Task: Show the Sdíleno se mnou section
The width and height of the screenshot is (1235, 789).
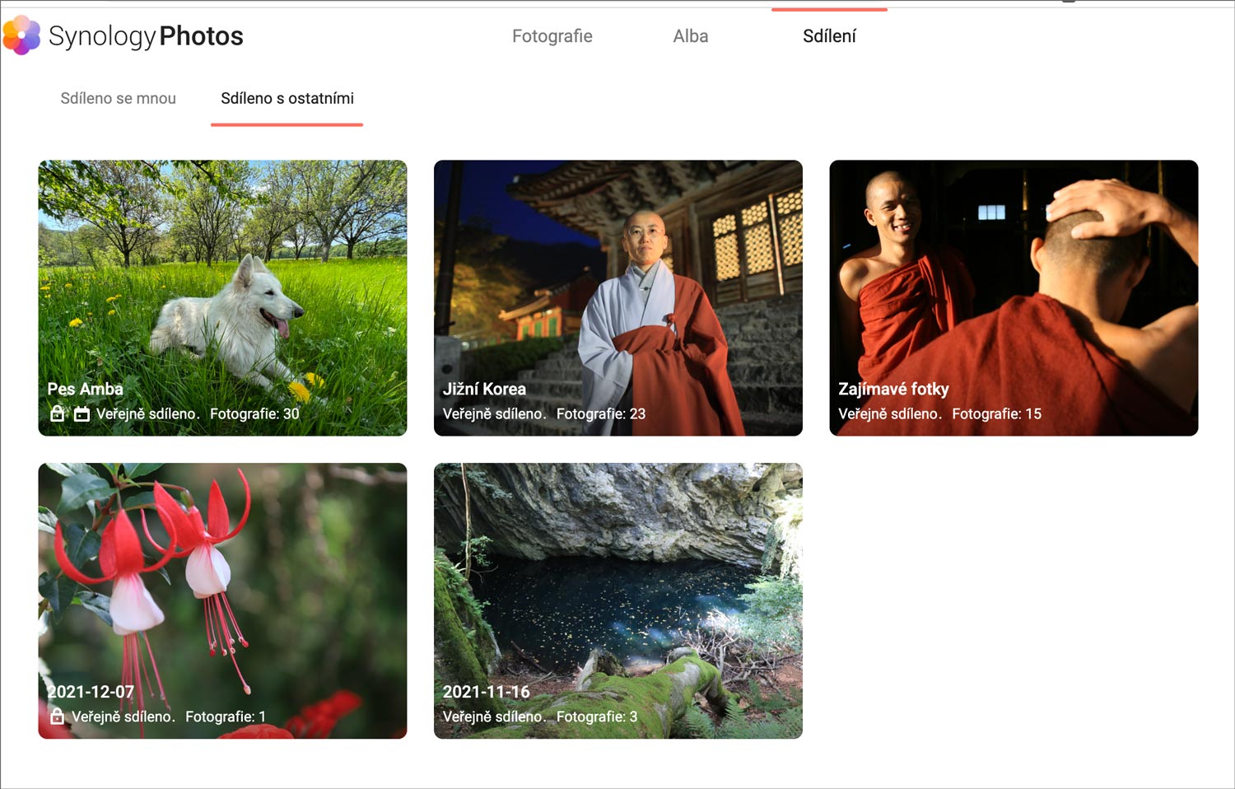Action: [x=118, y=98]
